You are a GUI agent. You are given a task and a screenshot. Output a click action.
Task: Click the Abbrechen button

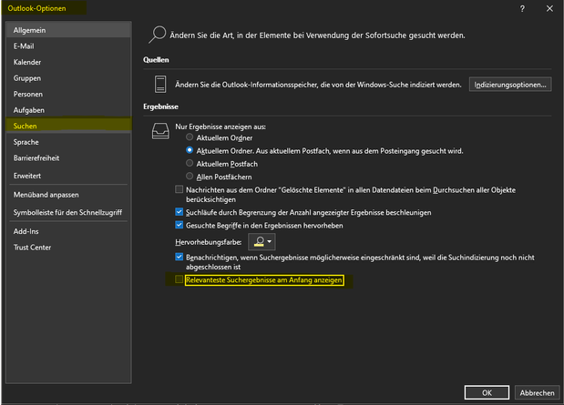(537, 392)
